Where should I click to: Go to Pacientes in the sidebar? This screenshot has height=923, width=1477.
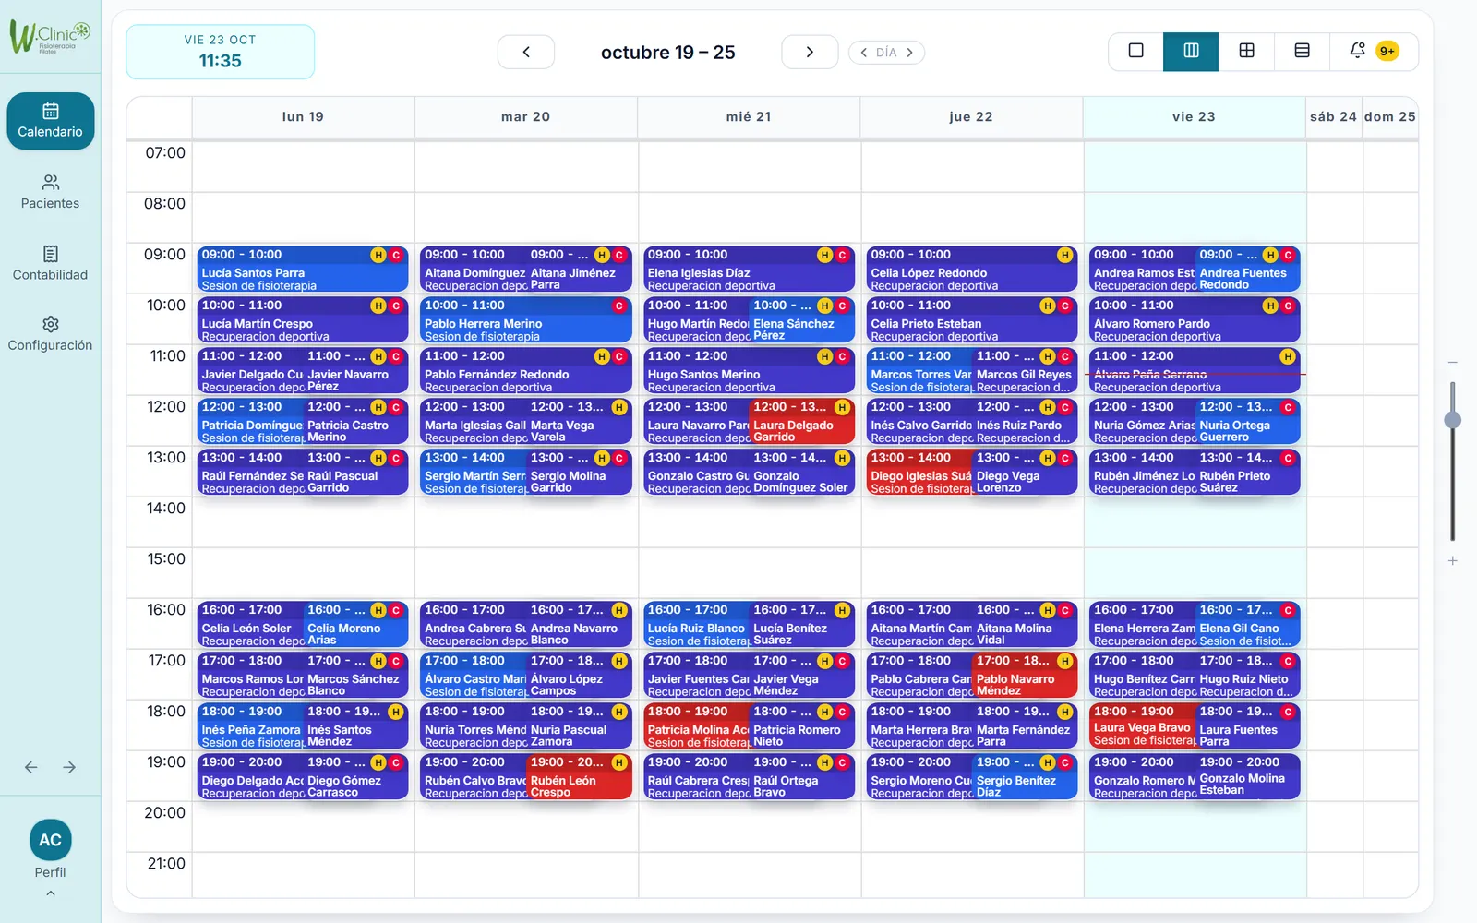tap(50, 192)
